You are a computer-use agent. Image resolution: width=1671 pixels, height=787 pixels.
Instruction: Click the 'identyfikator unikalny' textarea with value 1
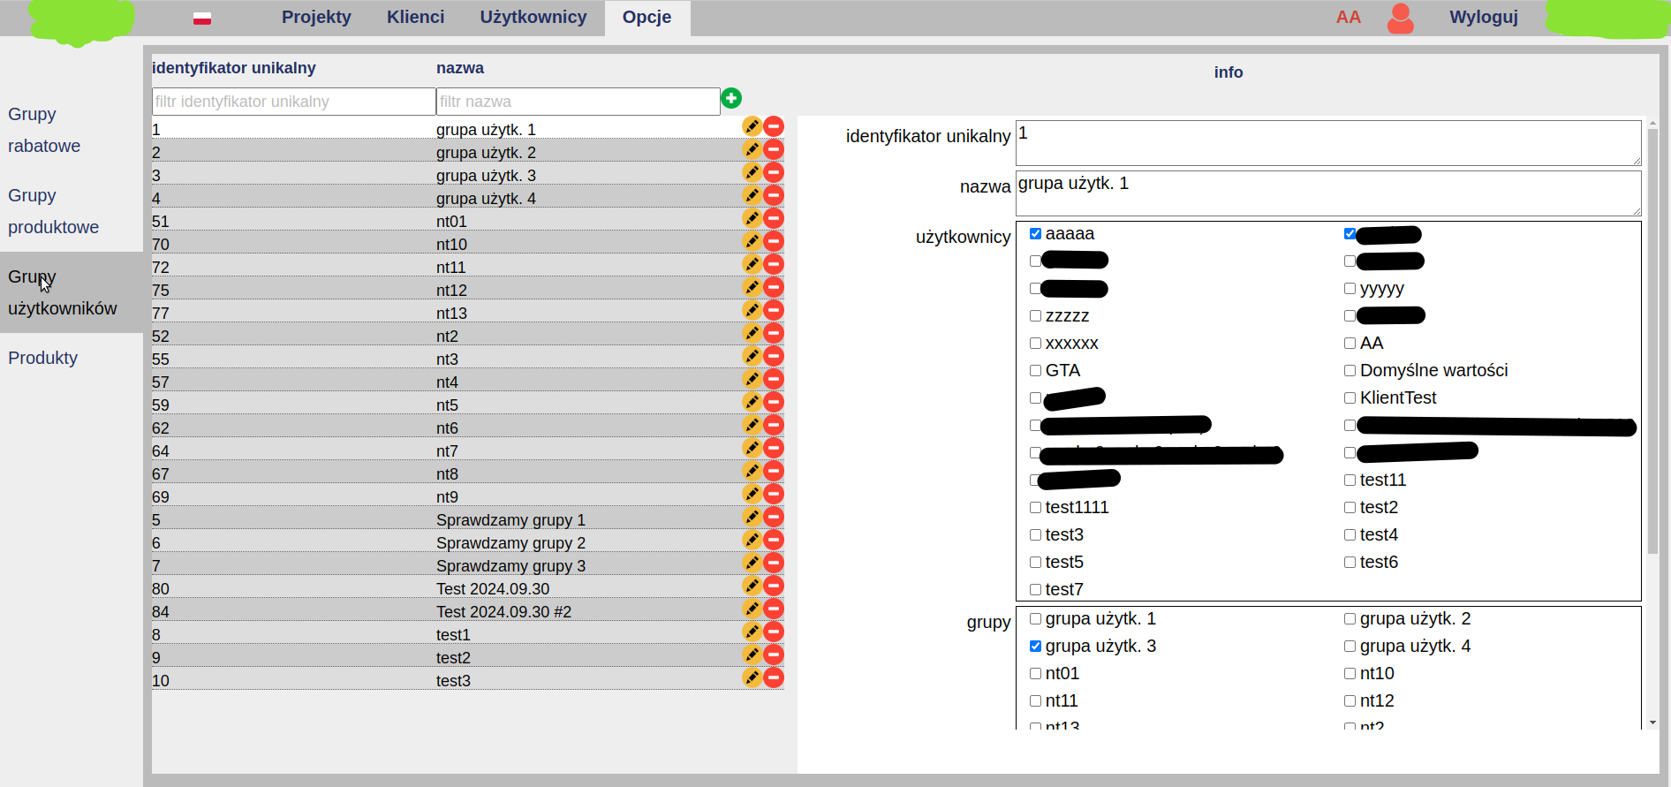coord(1328,143)
